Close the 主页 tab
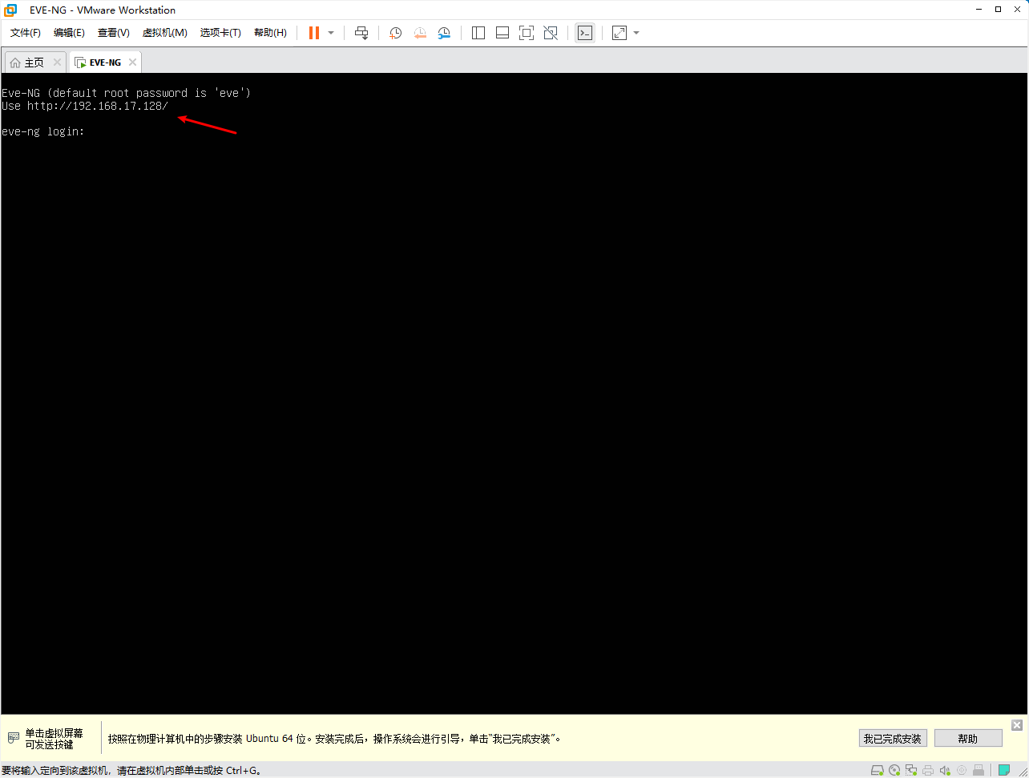This screenshot has height=778, width=1029. 57,62
